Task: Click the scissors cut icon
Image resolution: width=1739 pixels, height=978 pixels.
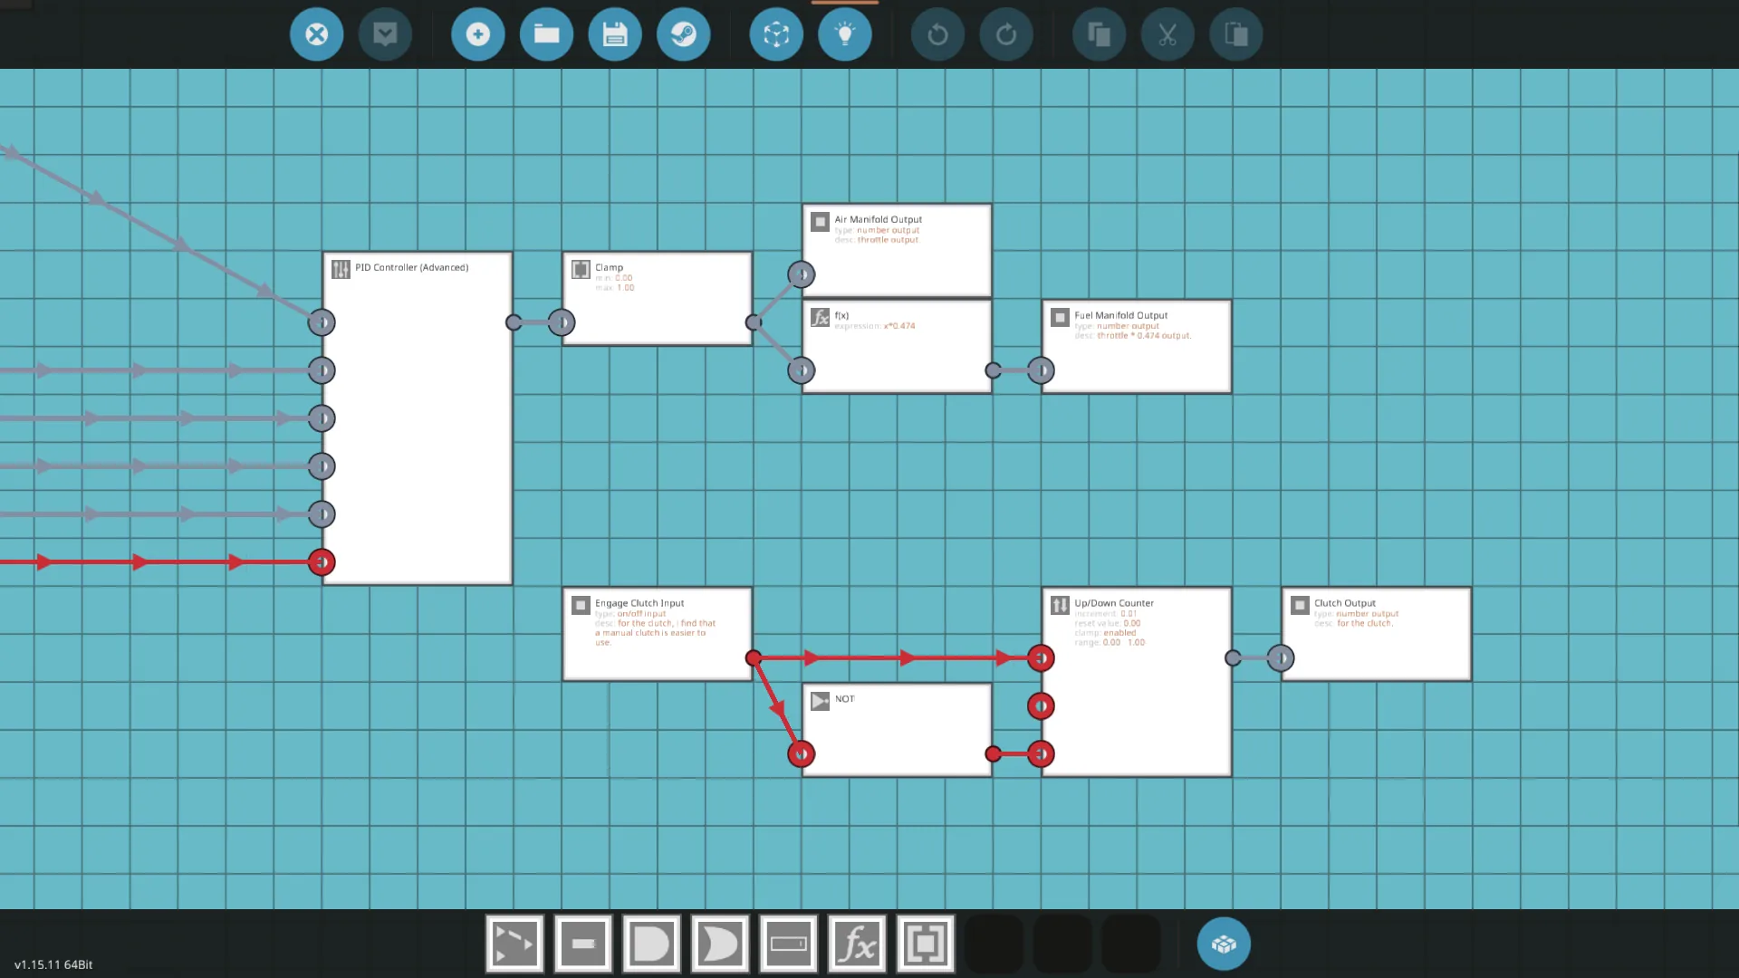Action: [1167, 34]
